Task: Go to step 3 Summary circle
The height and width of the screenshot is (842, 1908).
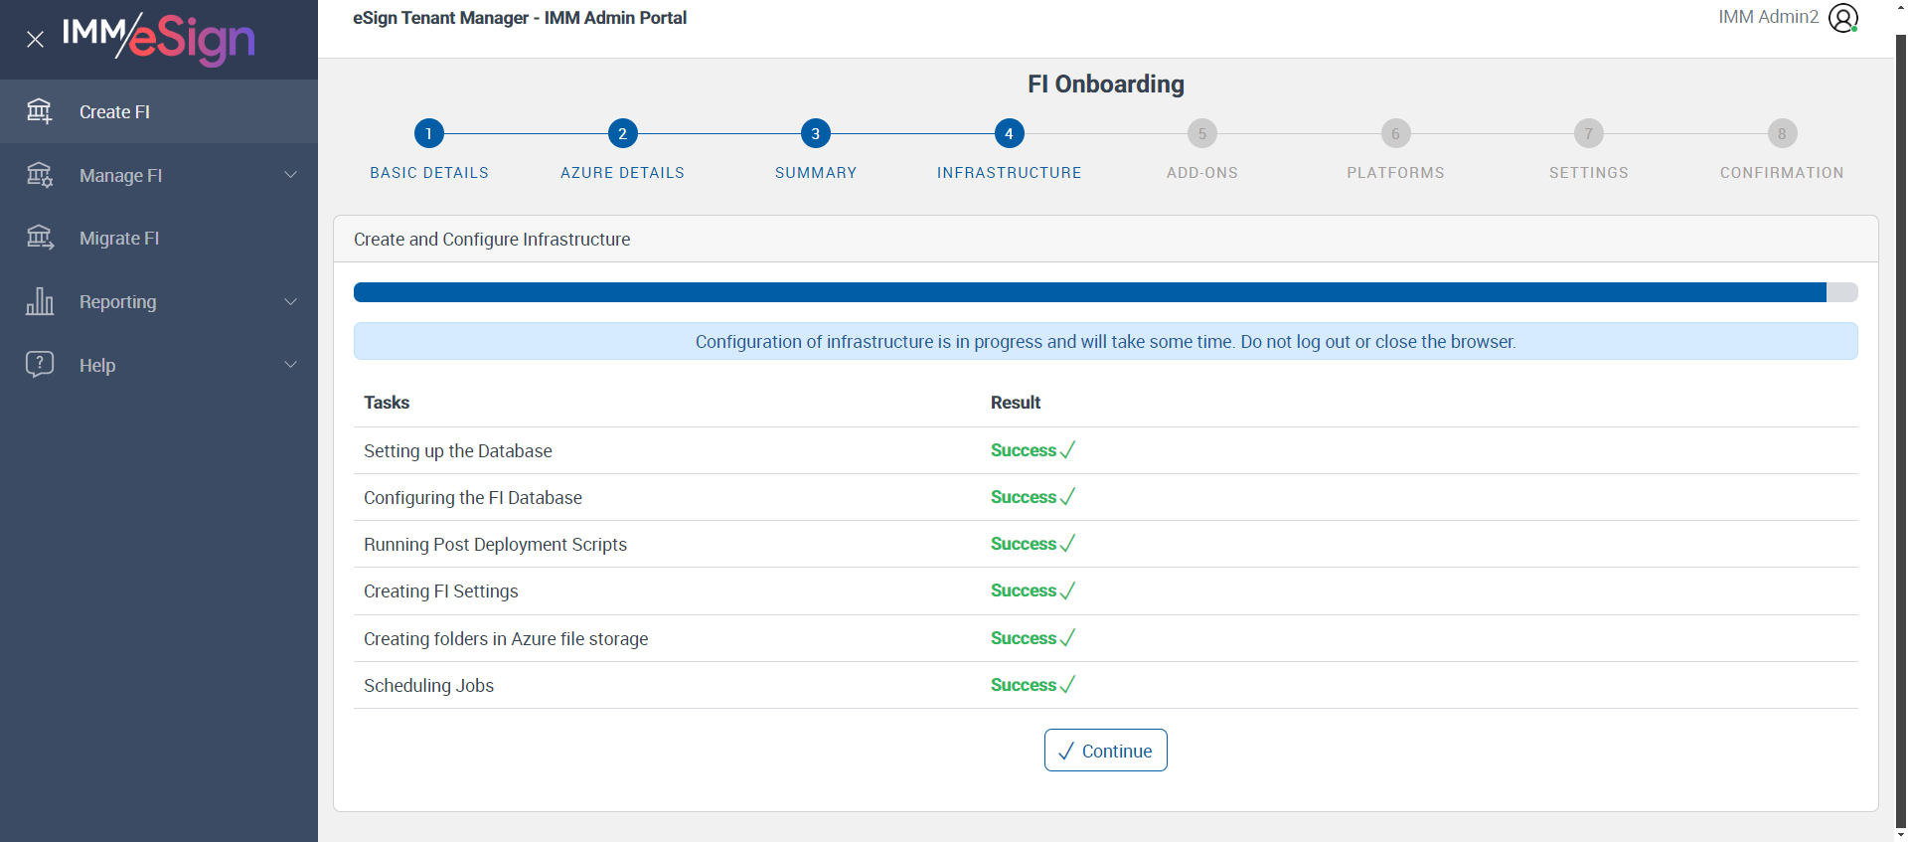Action: tap(816, 133)
